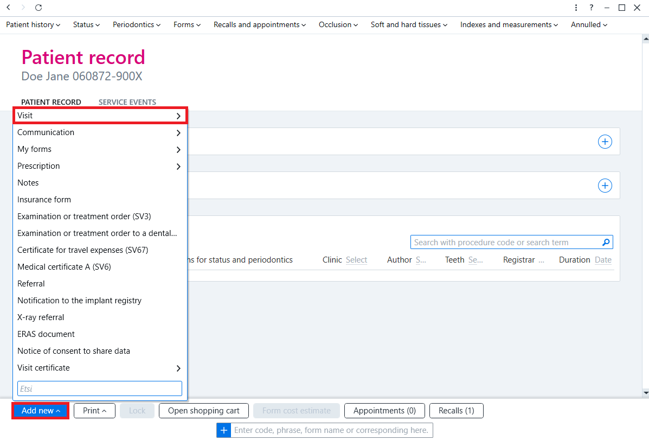Click the browser back arrow icon
Screen dimensions: 649x440
click(8, 8)
